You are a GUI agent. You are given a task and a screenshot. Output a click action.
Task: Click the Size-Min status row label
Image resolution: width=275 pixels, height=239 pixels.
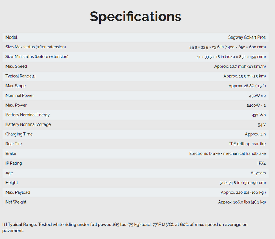(37, 57)
